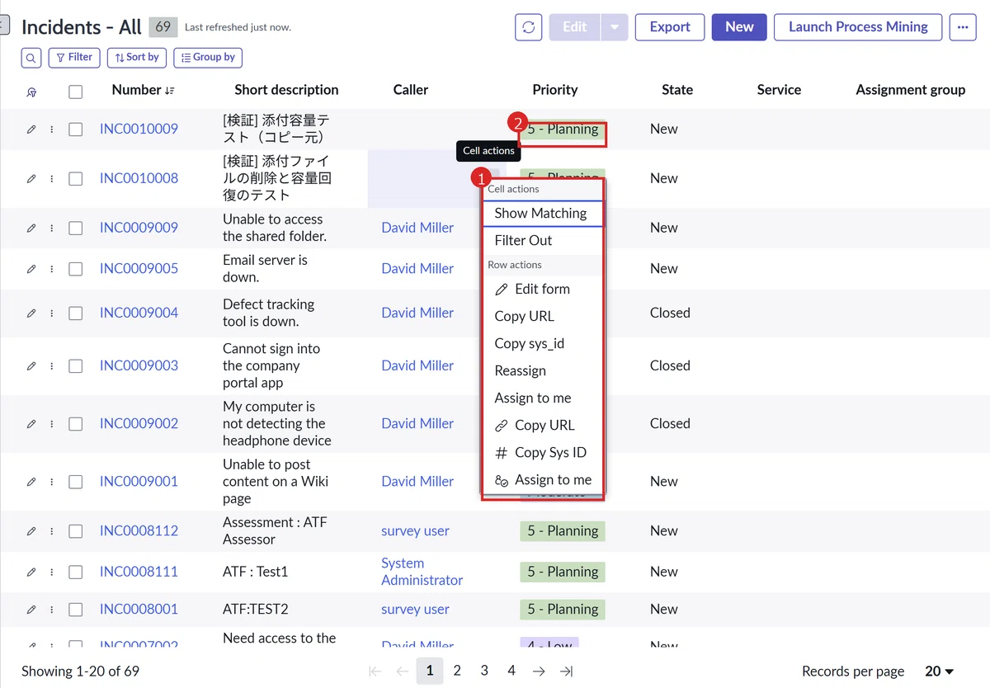Open incident INC0009009 link

(x=139, y=228)
